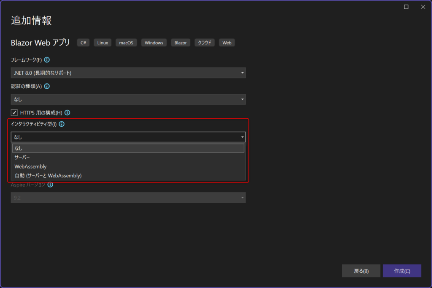432x288 pixels.
Task: Click the 追加情報 heading
Action: click(x=31, y=20)
